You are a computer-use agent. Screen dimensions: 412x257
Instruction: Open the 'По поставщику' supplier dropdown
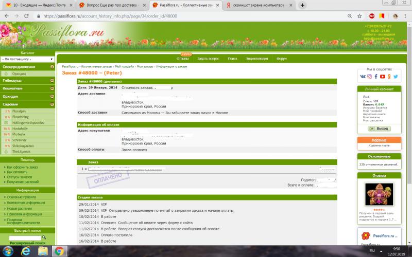pos(27,59)
